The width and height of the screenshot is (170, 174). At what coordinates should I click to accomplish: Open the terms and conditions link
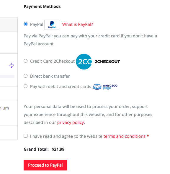tap(124, 136)
